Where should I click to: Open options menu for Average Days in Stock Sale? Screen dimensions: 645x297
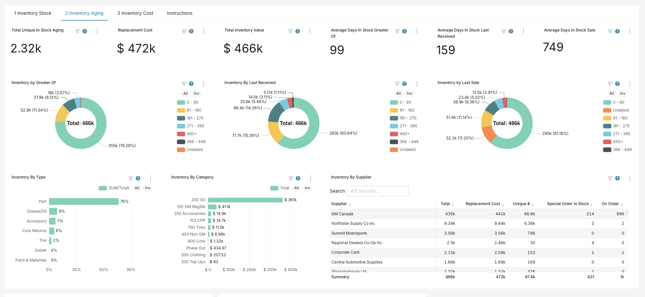[630, 31]
